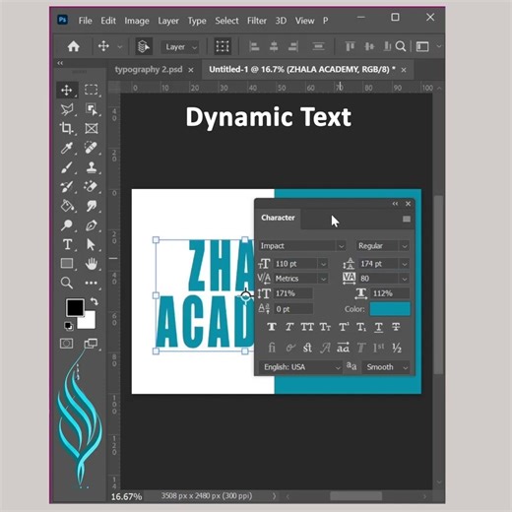Toggle Superscript in Character panel

[344, 327]
